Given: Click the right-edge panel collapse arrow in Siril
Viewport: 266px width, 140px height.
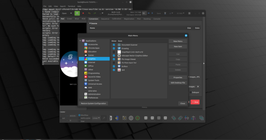Looking at the screenshot, I should 204,63.
